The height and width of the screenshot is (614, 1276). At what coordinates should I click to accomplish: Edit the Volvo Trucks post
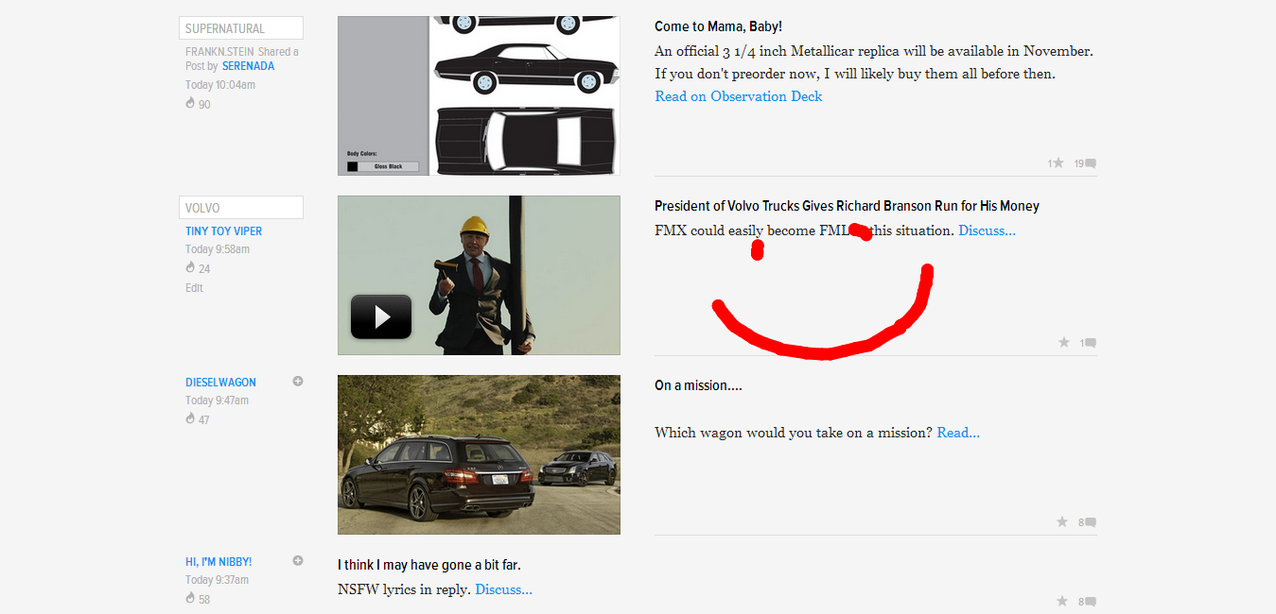coord(194,288)
